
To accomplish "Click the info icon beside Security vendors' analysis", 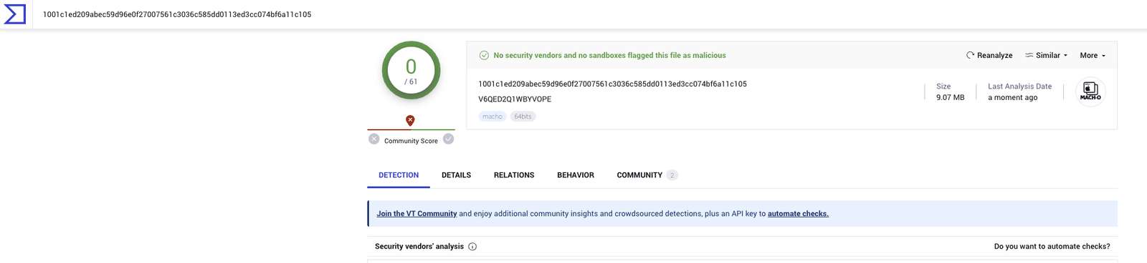I will coord(472,247).
